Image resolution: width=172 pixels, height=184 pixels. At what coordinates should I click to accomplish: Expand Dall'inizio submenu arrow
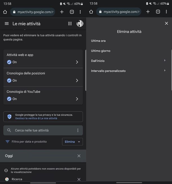165,60
